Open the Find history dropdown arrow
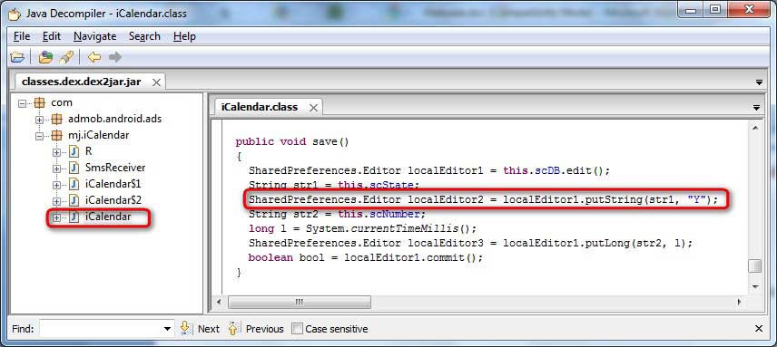 (168, 329)
